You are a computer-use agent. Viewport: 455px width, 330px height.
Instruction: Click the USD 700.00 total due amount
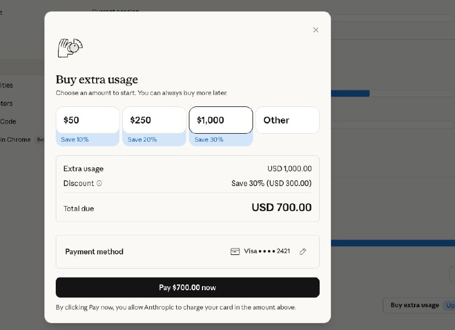click(282, 208)
